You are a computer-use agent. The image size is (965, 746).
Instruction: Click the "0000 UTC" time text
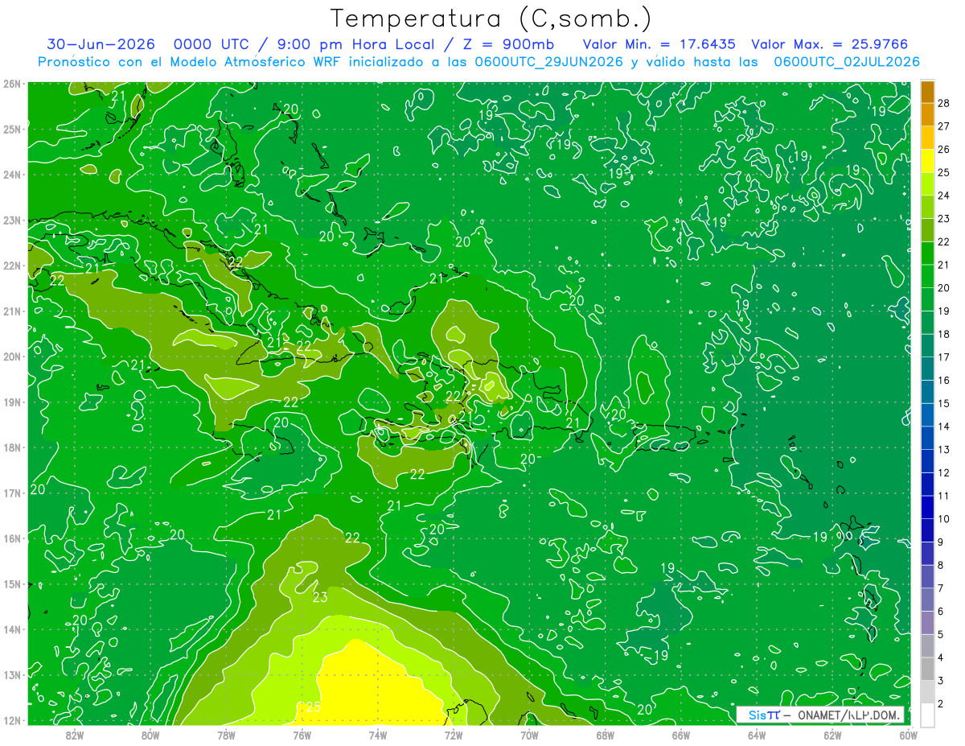tap(211, 44)
